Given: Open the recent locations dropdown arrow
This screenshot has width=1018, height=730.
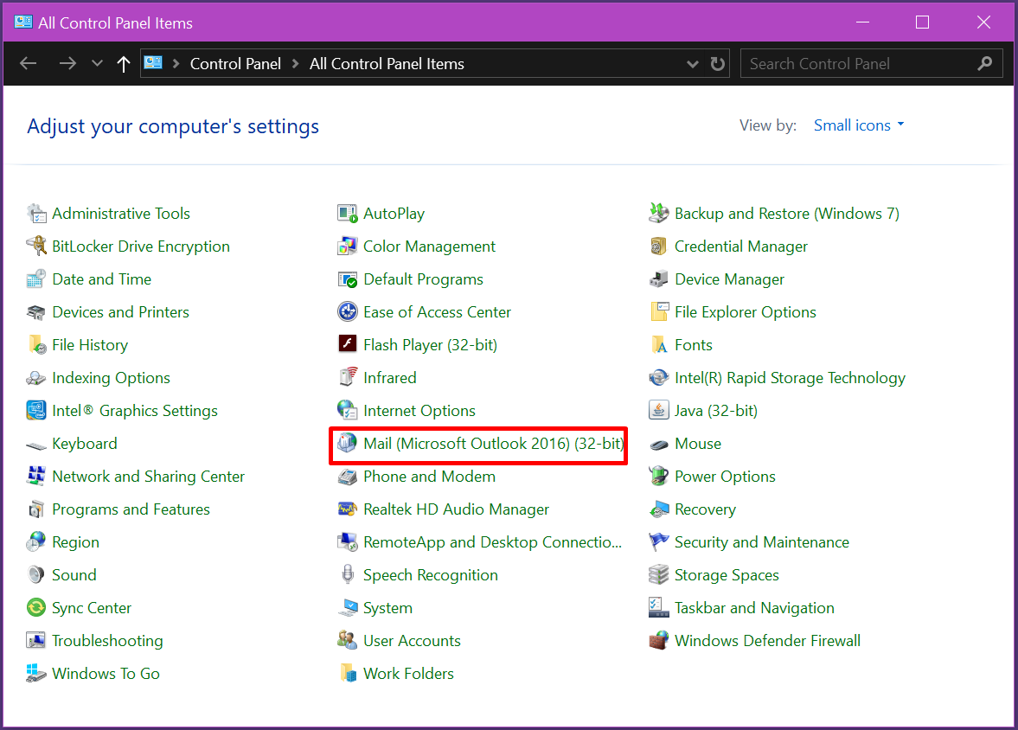Looking at the screenshot, I should pyautogui.click(x=97, y=64).
